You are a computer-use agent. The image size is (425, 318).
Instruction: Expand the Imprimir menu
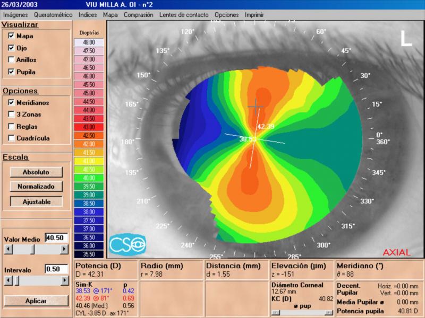254,15
